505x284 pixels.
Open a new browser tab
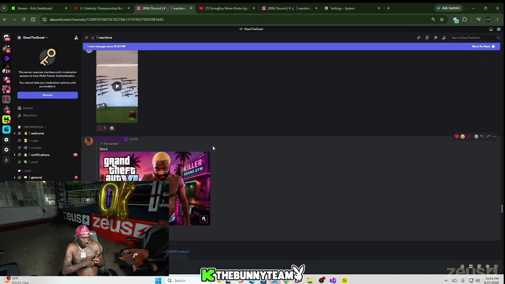point(388,8)
